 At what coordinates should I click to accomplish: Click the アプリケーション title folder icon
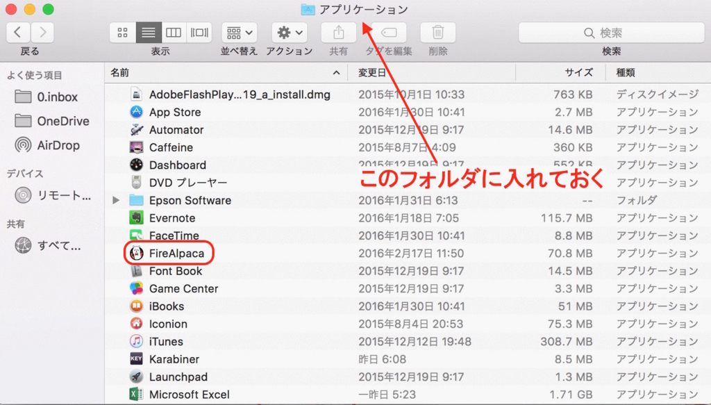(308, 9)
